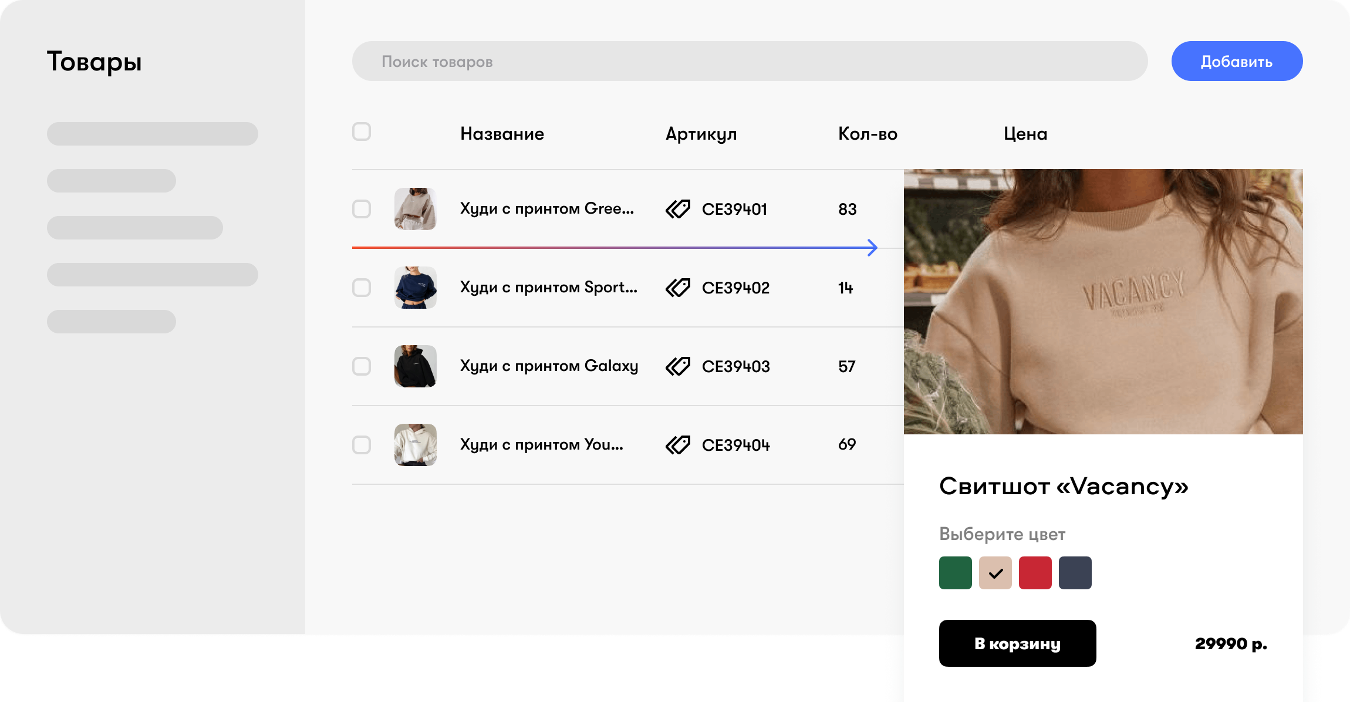Open the beige hoodie thumbnail in first row
The height and width of the screenshot is (702, 1350).
click(416, 209)
